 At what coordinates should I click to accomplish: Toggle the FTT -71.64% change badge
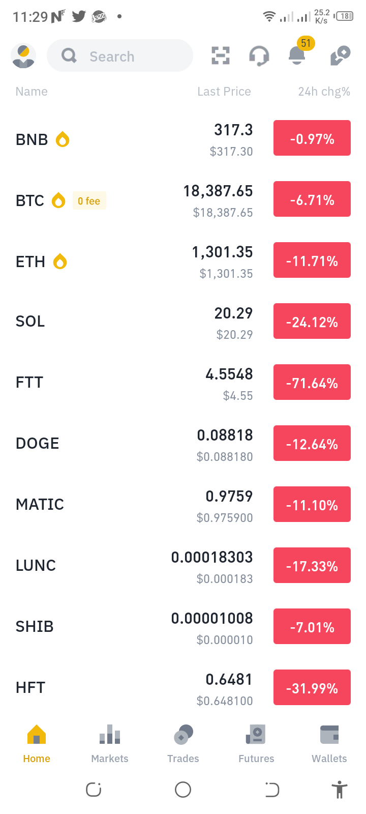point(312,382)
